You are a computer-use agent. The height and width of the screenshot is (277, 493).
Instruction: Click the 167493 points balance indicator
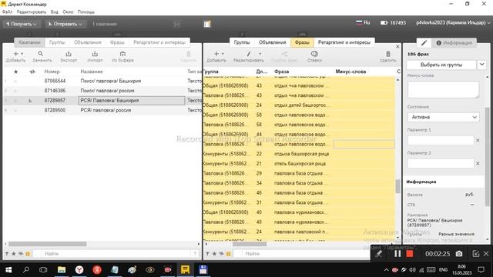point(393,22)
